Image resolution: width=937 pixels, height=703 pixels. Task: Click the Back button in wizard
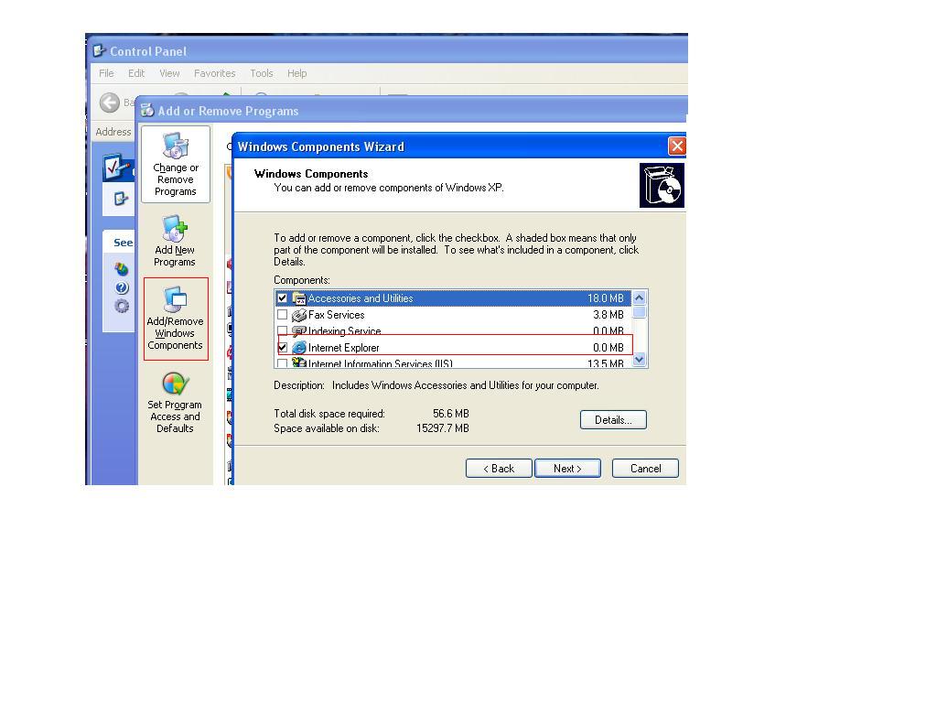[x=499, y=469]
